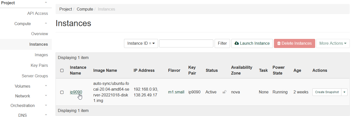Tick the select-all instances header checkbox
This screenshot has height=117, width=351.
coord(62,71)
